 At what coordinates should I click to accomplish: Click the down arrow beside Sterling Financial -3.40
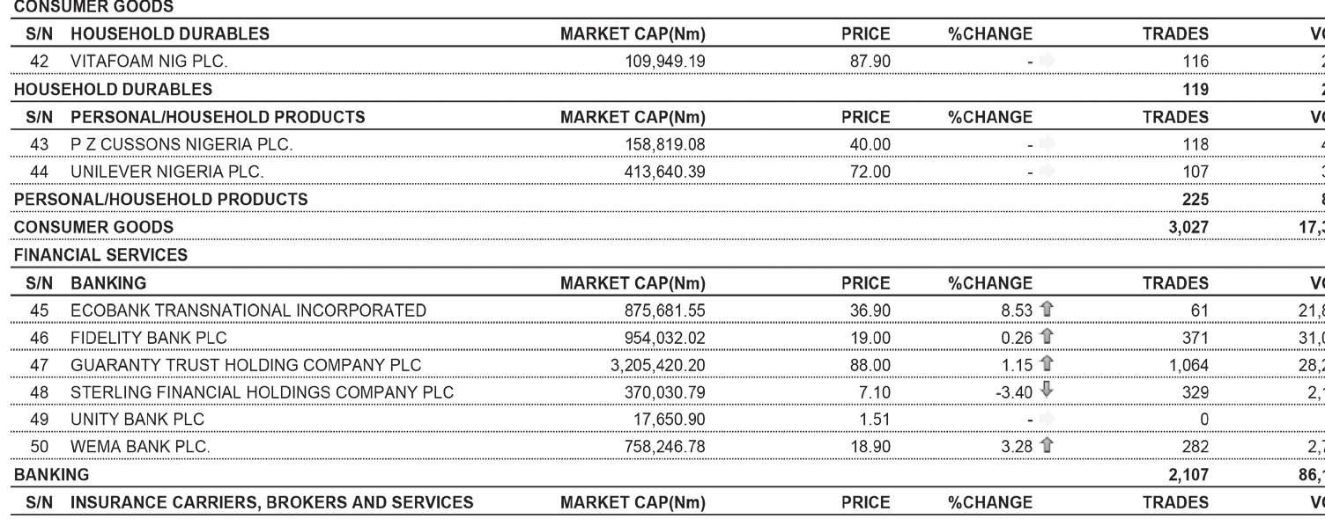(1047, 391)
